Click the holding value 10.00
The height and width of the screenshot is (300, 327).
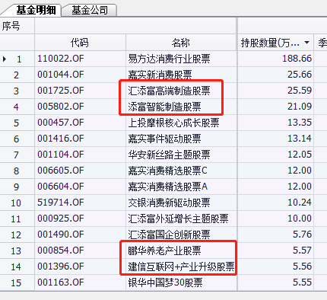[x=300, y=219]
